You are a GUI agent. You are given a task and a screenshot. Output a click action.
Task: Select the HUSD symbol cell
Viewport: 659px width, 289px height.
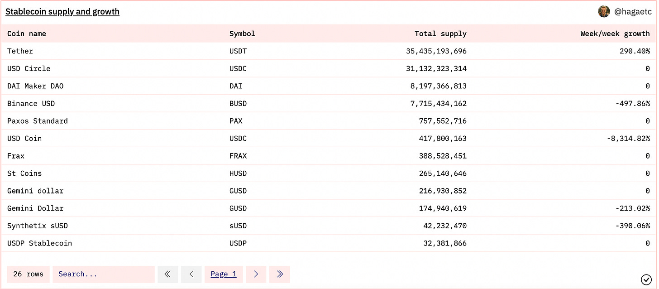point(238,173)
